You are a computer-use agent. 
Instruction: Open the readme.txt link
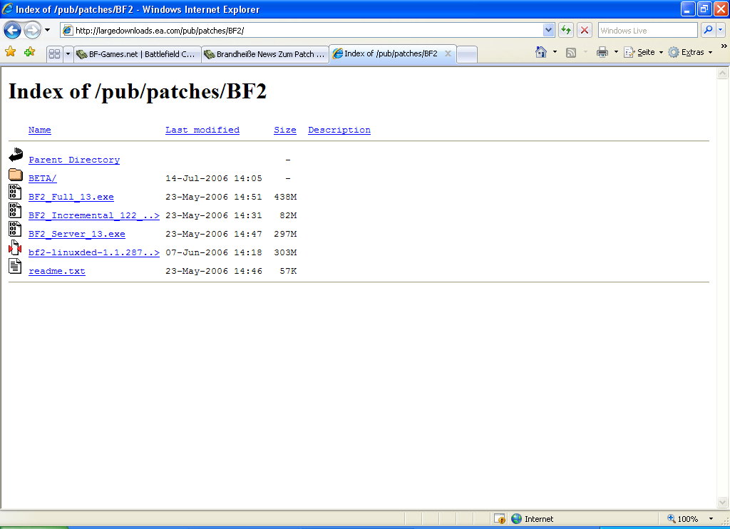pos(57,271)
